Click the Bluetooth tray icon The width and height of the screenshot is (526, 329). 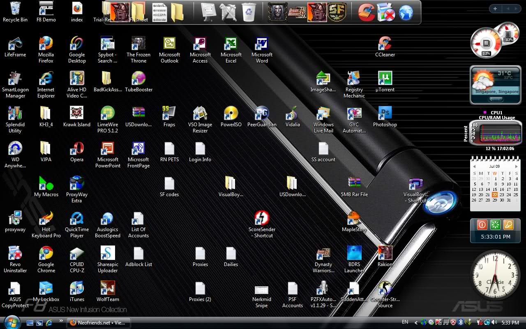click(x=461, y=323)
